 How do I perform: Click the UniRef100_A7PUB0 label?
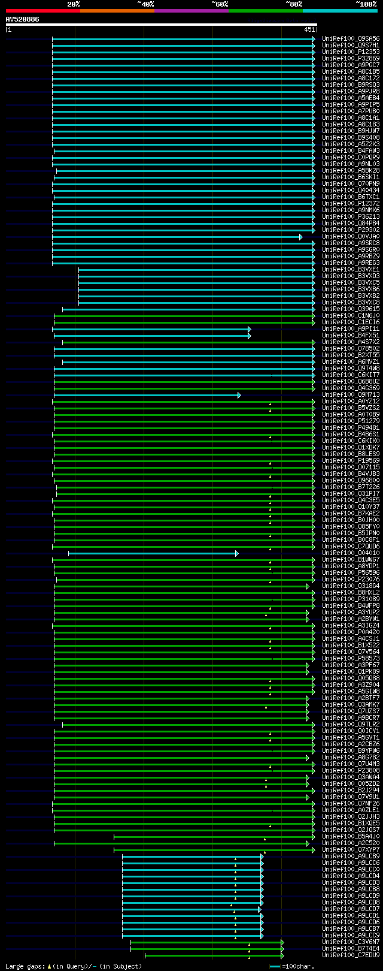(x=351, y=111)
